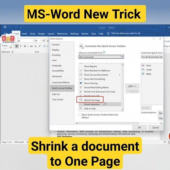Open the View ribbon tab
The width and height of the screenshot is (170, 170).
93,34
